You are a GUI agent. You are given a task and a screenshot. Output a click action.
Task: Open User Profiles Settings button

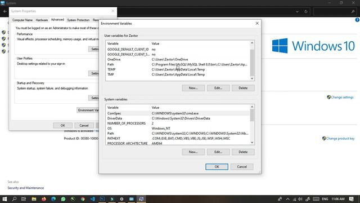(x=94, y=73)
